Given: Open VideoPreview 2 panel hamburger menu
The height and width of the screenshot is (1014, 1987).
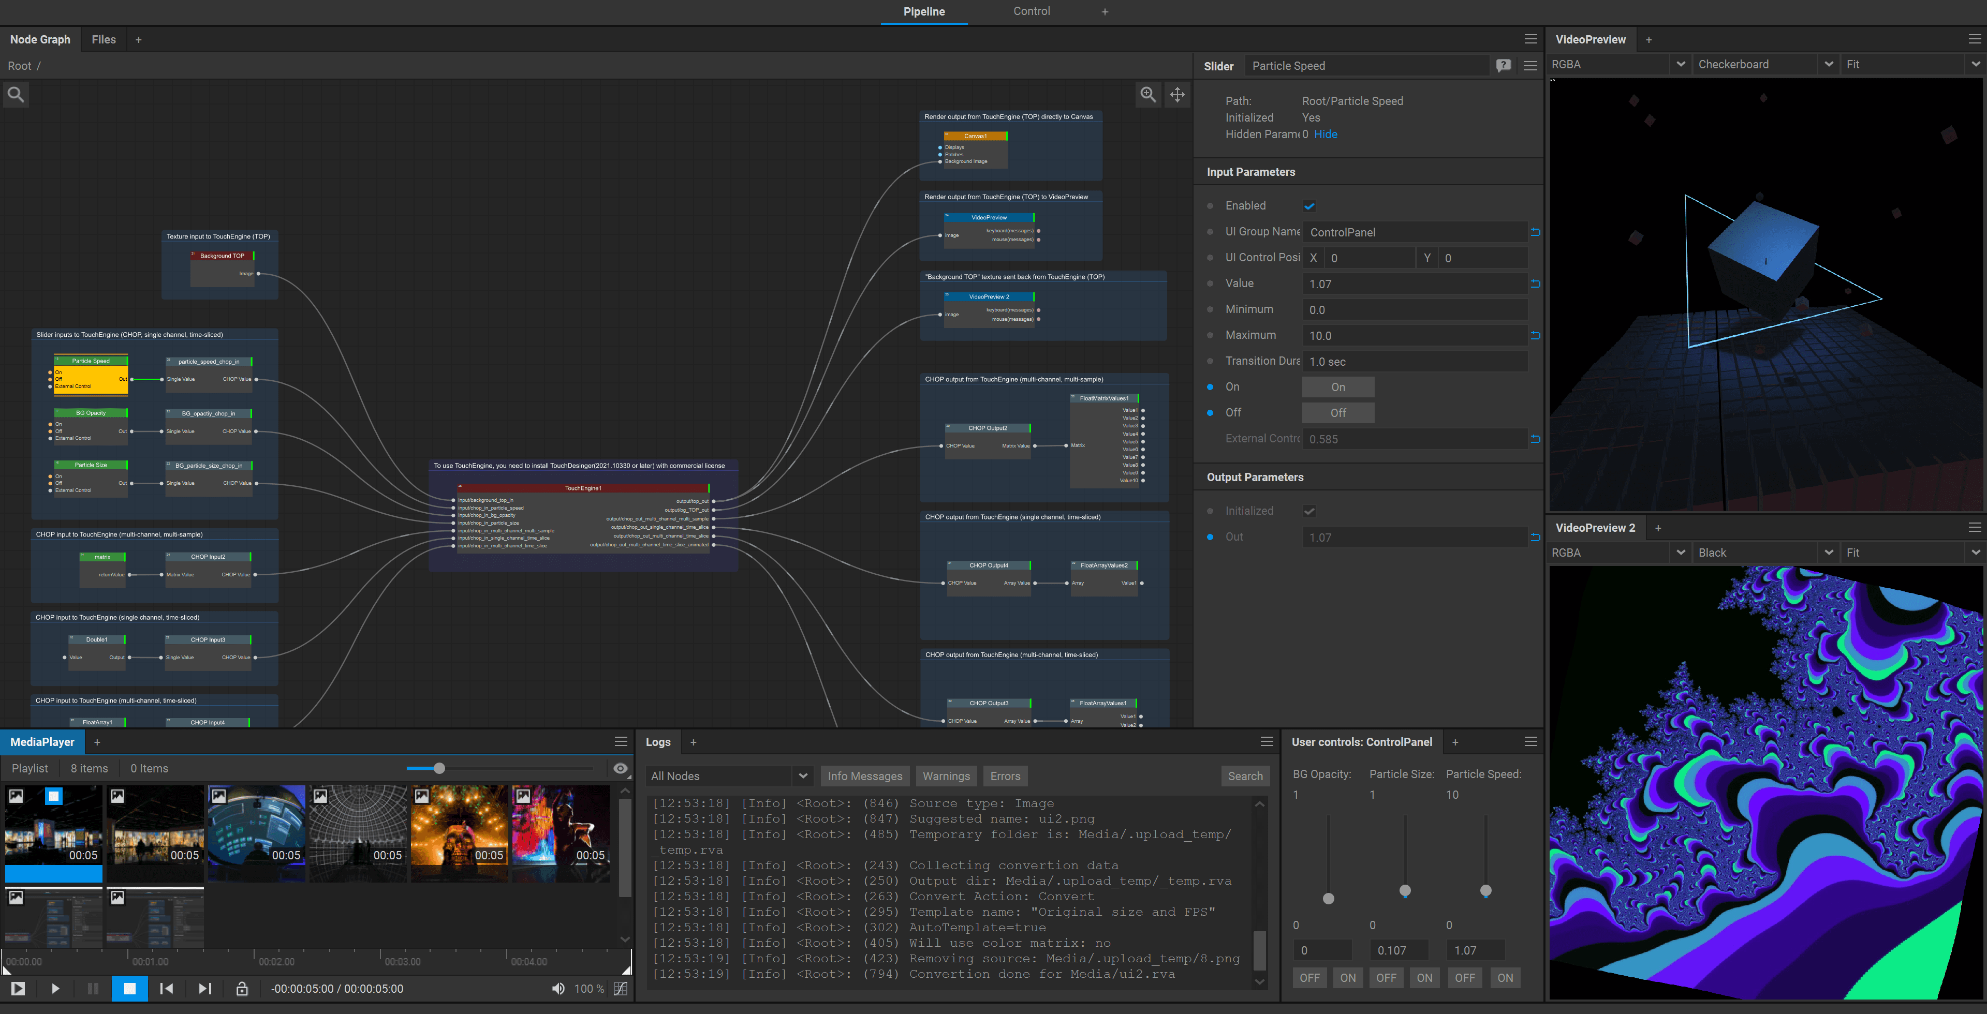Looking at the screenshot, I should [x=1975, y=527].
